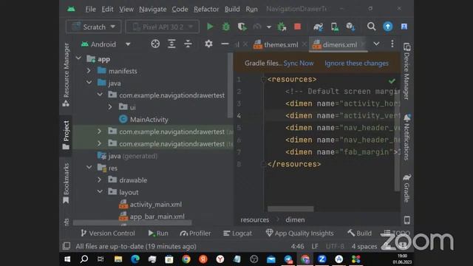Stop the running app red square

297,27
